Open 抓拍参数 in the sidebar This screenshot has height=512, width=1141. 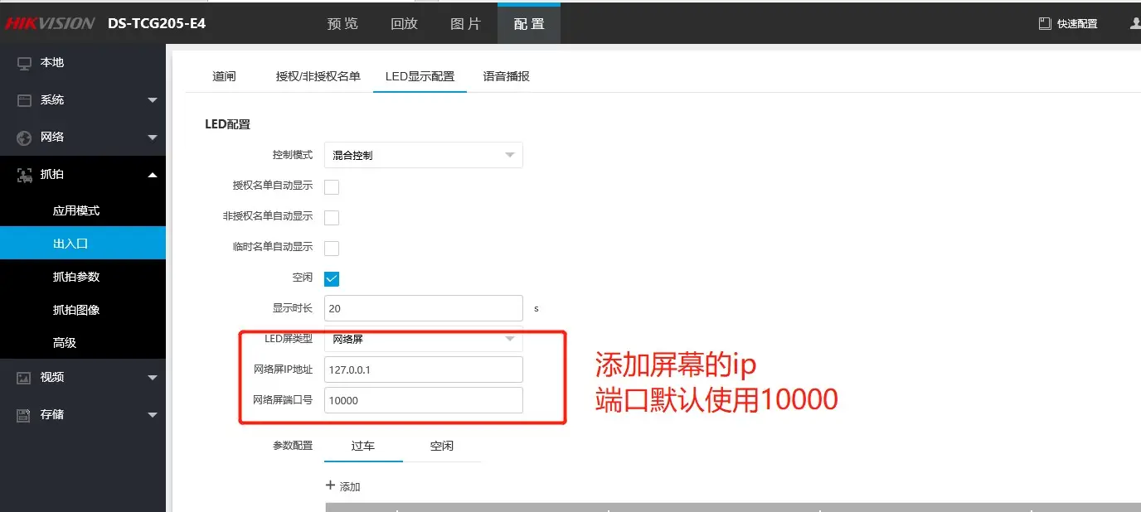pyautogui.click(x=76, y=277)
